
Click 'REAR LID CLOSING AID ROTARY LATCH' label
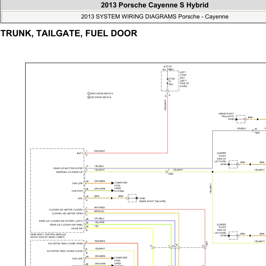[61, 221]
